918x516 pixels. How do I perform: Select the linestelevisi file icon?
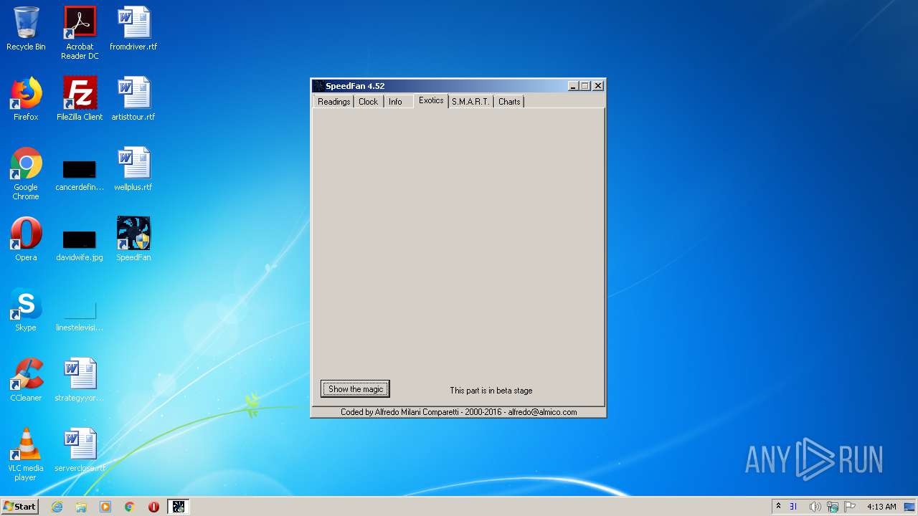pos(80,316)
